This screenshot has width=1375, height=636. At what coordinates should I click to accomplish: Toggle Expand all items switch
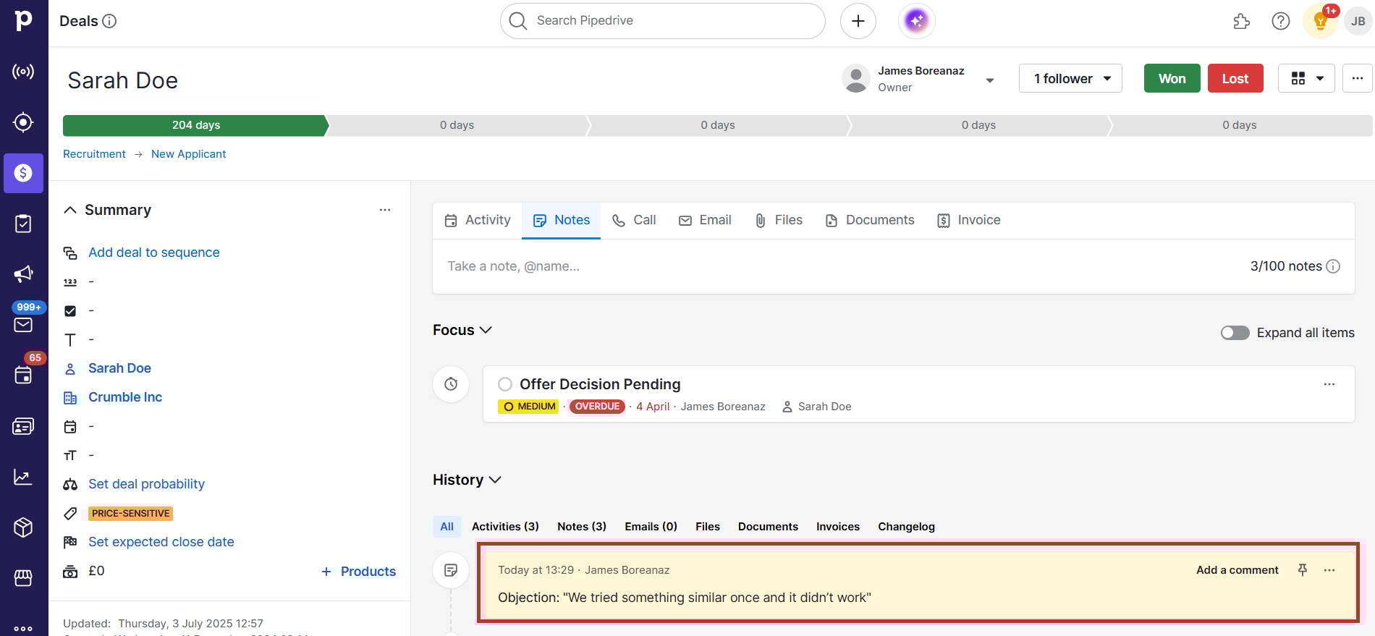pos(1235,333)
